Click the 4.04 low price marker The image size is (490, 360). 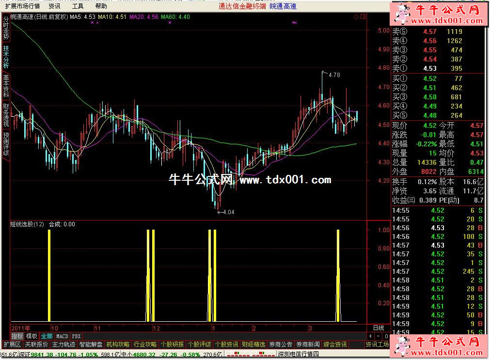(229, 212)
